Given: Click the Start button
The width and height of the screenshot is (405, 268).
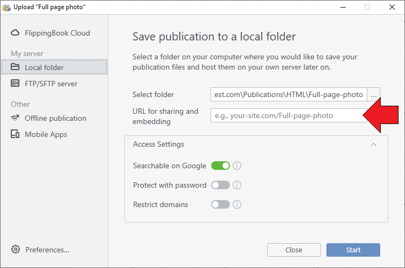Looking at the screenshot, I should point(353,250).
